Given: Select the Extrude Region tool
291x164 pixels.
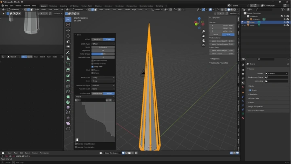Looking at the screenshot, I should coord(68,70).
